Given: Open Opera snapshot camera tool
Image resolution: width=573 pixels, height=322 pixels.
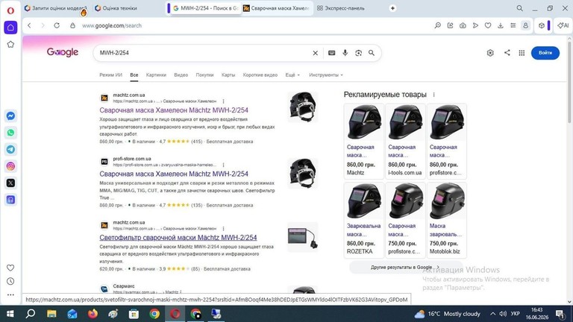Looking at the screenshot, I should coord(463,25).
